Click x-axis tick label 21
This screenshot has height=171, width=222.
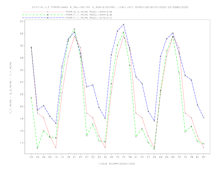point(74,157)
